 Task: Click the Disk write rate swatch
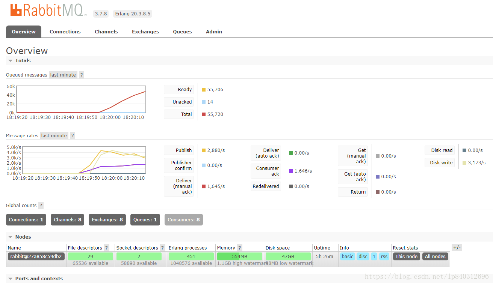click(x=464, y=163)
